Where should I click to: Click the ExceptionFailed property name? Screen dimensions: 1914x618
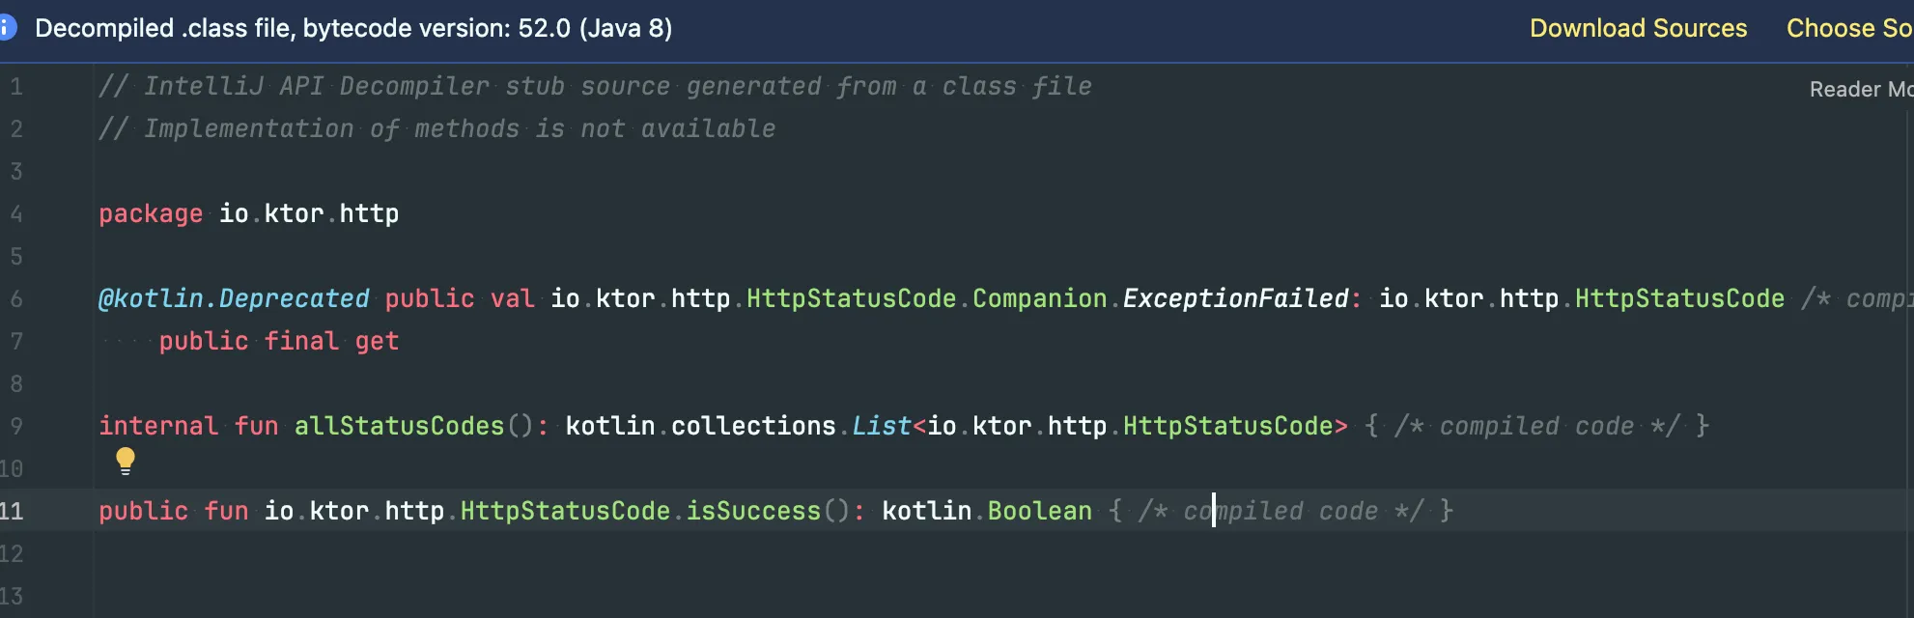[1235, 298]
